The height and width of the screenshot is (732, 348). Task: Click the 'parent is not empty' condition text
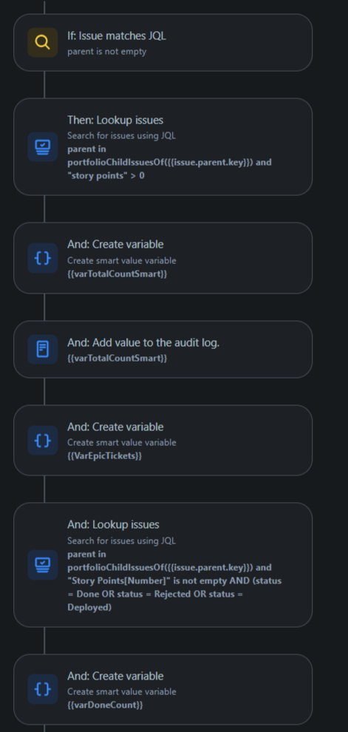click(107, 51)
